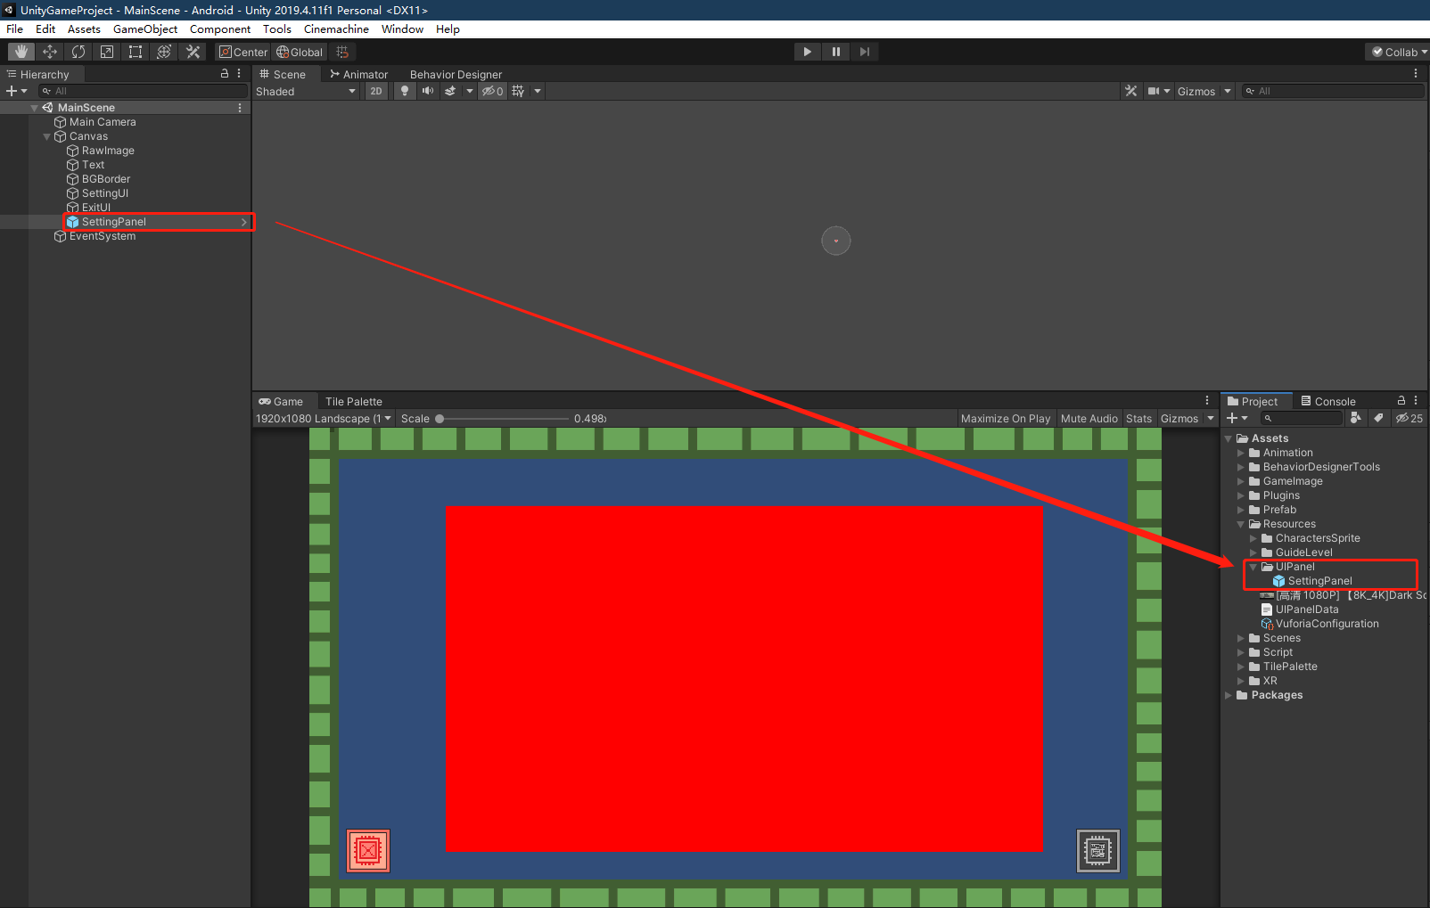Toggle 2D scene view mode
The height and width of the screenshot is (908, 1430).
click(376, 91)
